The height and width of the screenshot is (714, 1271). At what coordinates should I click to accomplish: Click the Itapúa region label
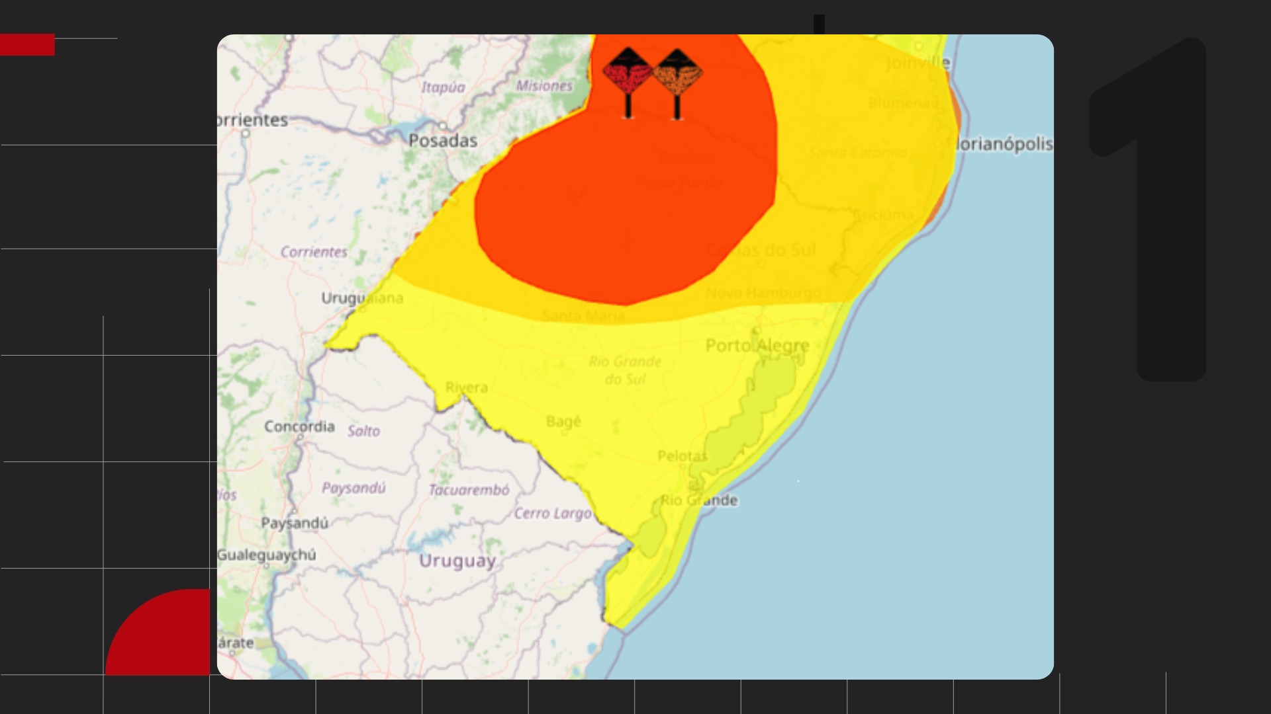(x=443, y=87)
